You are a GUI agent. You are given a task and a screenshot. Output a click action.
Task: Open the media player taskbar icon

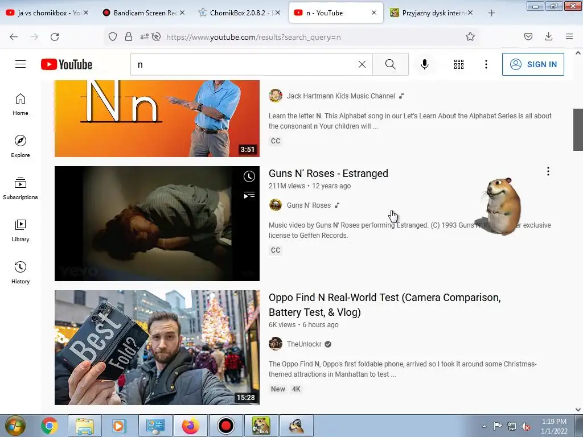118,426
